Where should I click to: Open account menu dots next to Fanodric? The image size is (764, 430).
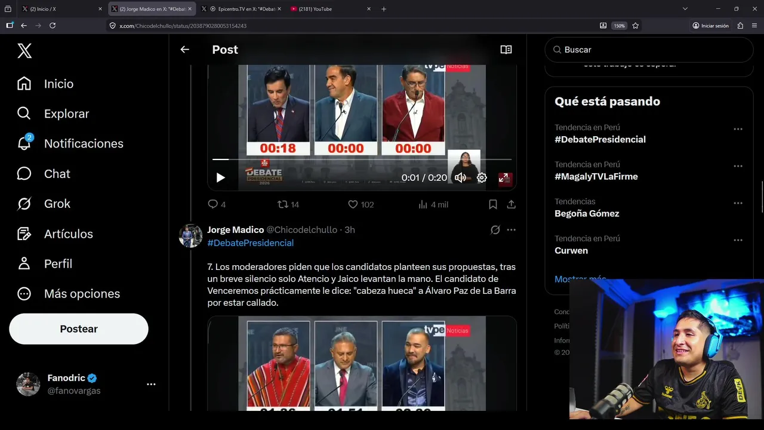151,385
